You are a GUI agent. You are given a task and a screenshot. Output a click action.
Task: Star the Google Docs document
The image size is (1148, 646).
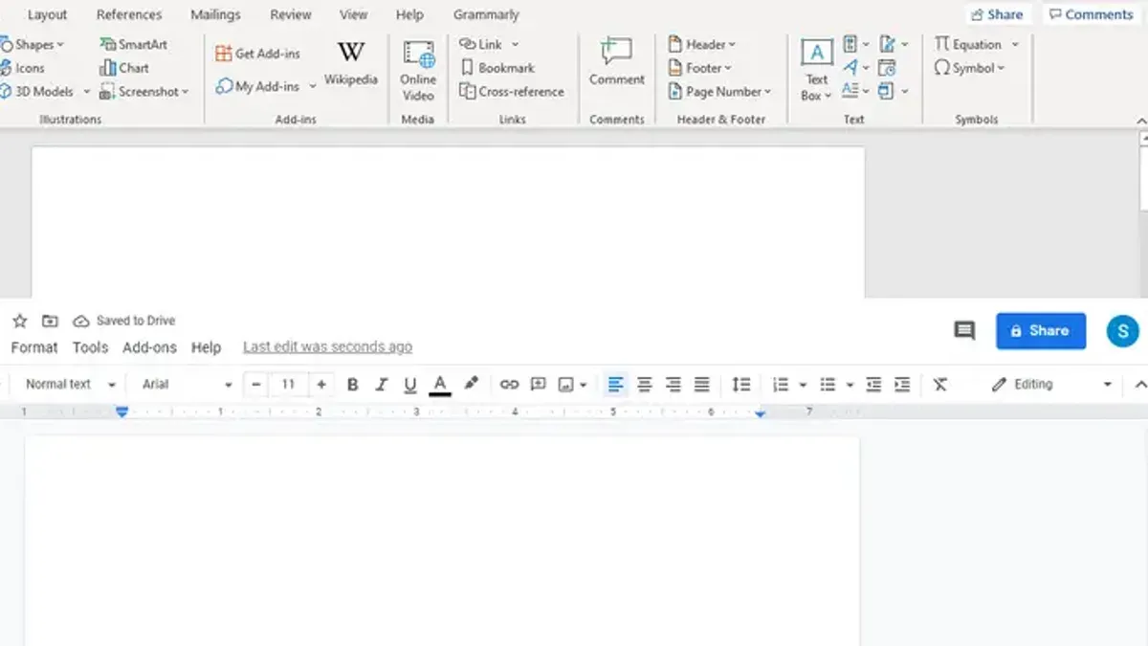pyautogui.click(x=20, y=321)
